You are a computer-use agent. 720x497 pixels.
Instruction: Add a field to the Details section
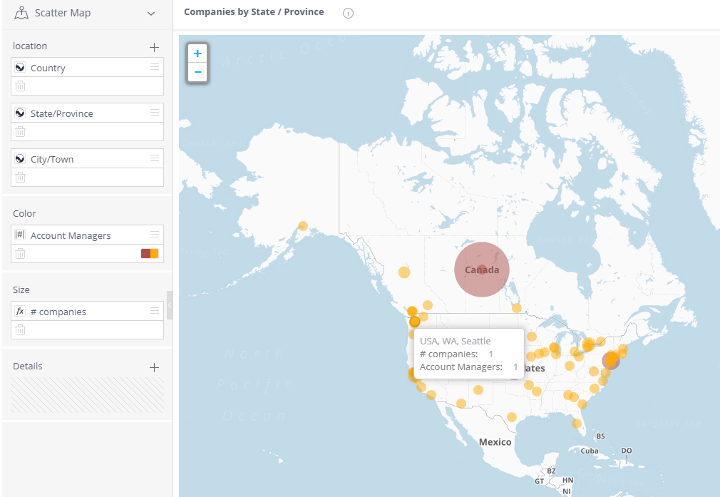pyautogui.click(x=154, y=367)
